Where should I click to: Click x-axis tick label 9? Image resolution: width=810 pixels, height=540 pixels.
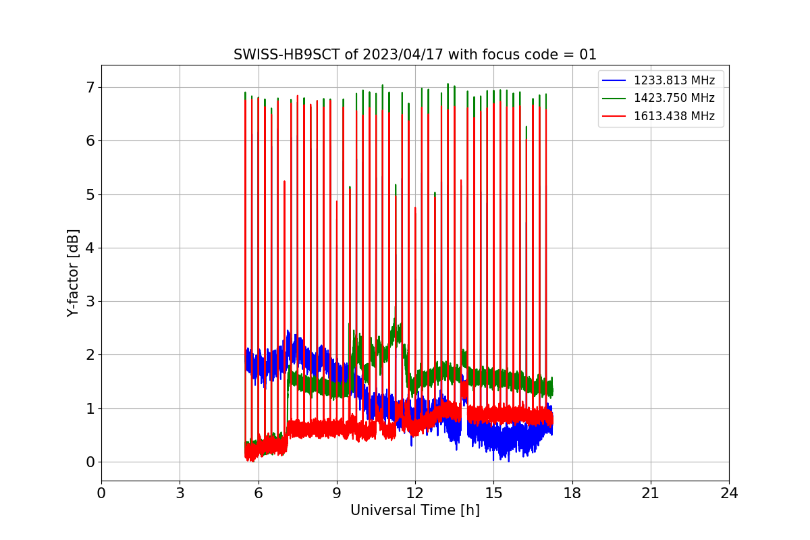(337, 493)
